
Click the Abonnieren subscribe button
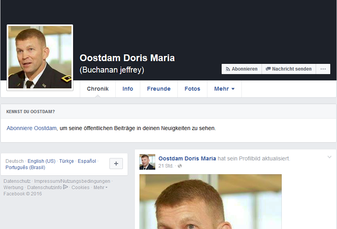click(x=241, y=69)
